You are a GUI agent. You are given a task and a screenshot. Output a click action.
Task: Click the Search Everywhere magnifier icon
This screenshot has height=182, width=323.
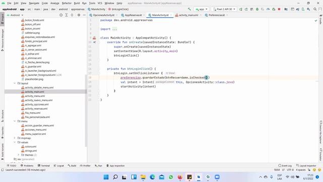[315, 9]
